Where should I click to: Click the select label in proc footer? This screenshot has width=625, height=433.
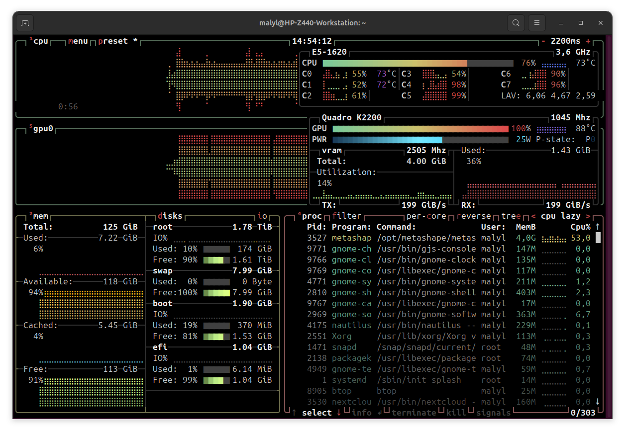[317, 413]
